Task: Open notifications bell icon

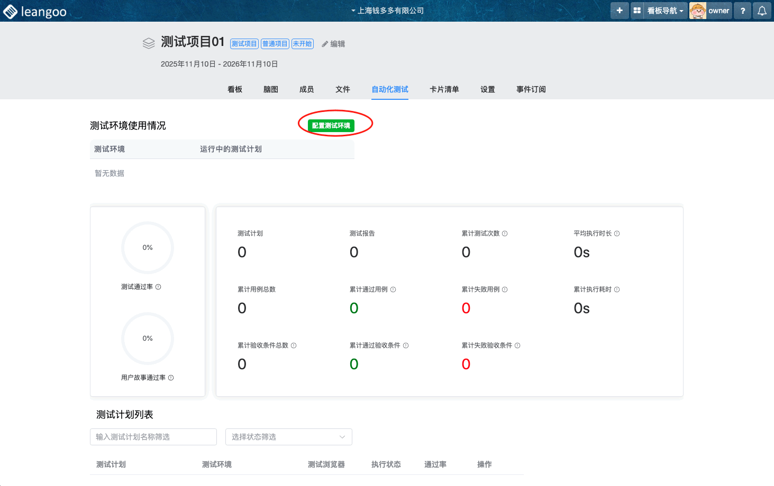Action: [x=762, y=11]
